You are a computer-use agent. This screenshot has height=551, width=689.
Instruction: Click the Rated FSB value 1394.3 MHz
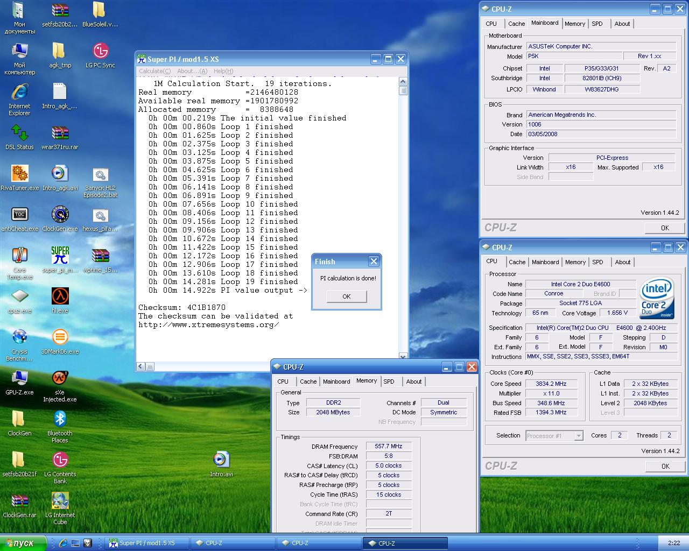point(551,413)
